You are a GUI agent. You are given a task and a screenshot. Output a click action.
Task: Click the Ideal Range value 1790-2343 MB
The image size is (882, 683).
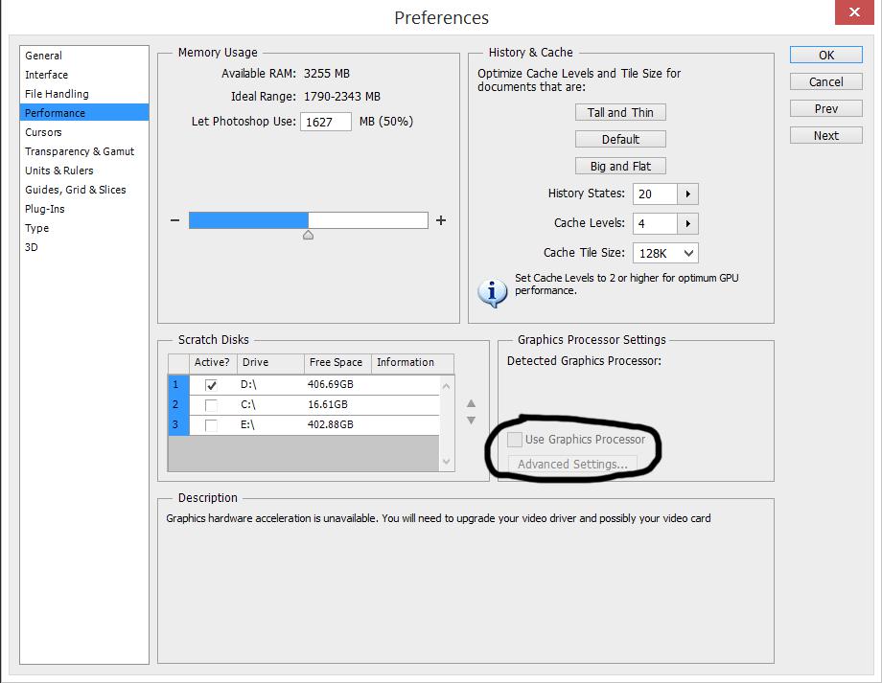pyautogui.click(x=342, y=97)
